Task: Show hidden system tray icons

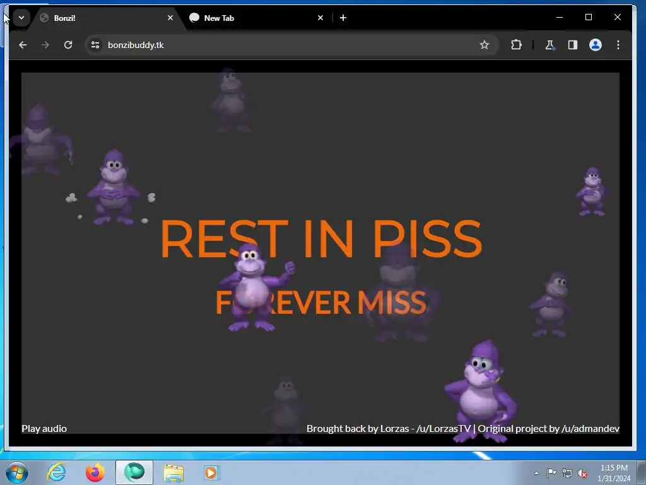Action: 536,473
